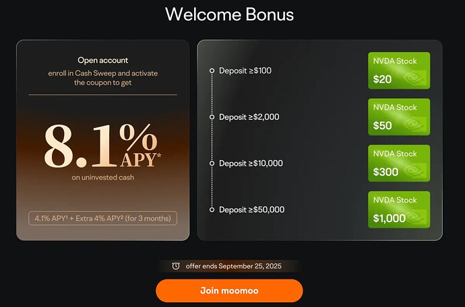Click the Deposit ≥$10,000 label
The height and width of the screenshot is (307, 465).
click(x=251, y=164)
